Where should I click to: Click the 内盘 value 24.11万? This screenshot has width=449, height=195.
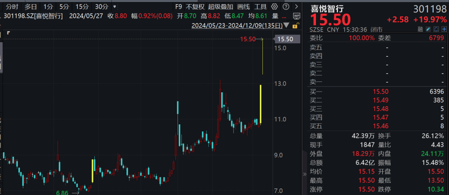[x=432, y=154]
